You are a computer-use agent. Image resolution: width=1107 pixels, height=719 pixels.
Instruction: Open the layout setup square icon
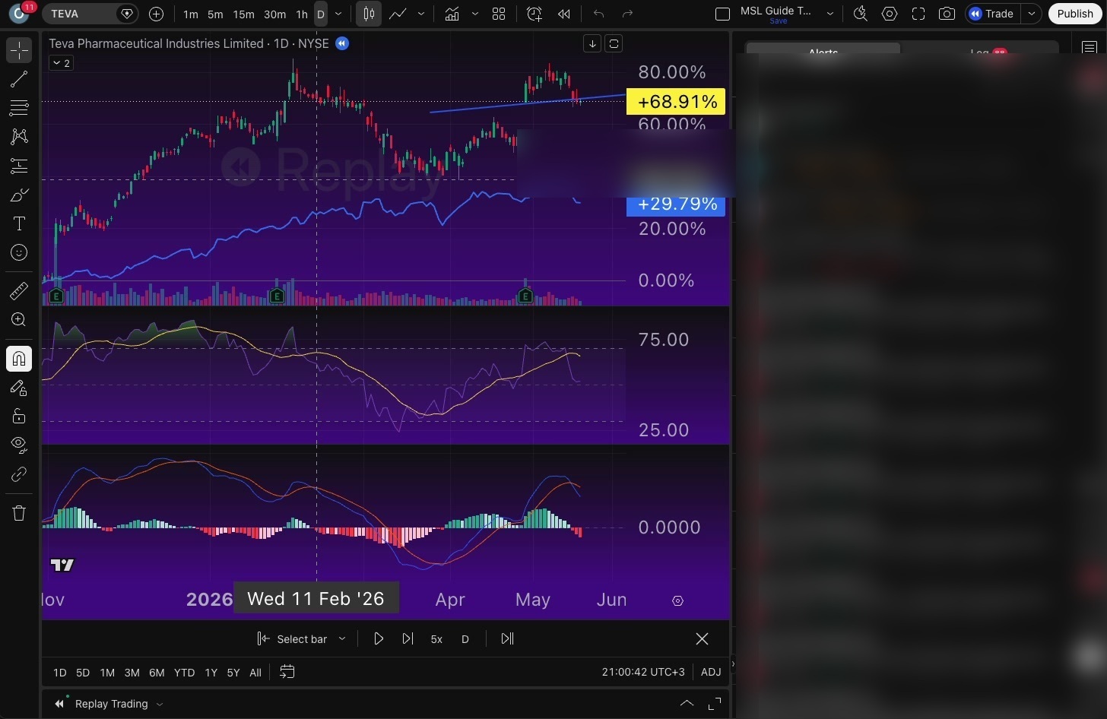pyautogui.click(x=723, y=14)
